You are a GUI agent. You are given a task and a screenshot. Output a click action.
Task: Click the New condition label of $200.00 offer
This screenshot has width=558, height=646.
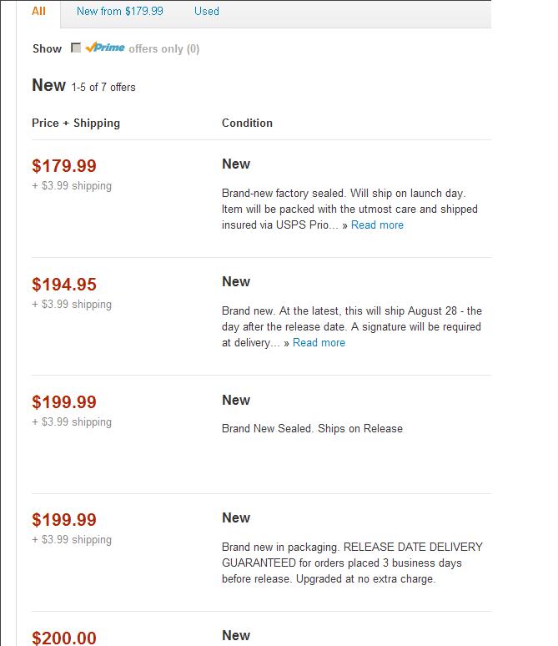tap(236, 636)
